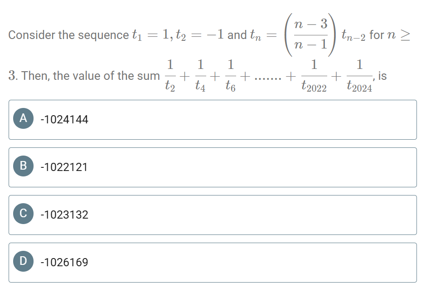Click the fraction 1/t2 in the sum

(x=170, y=75)
